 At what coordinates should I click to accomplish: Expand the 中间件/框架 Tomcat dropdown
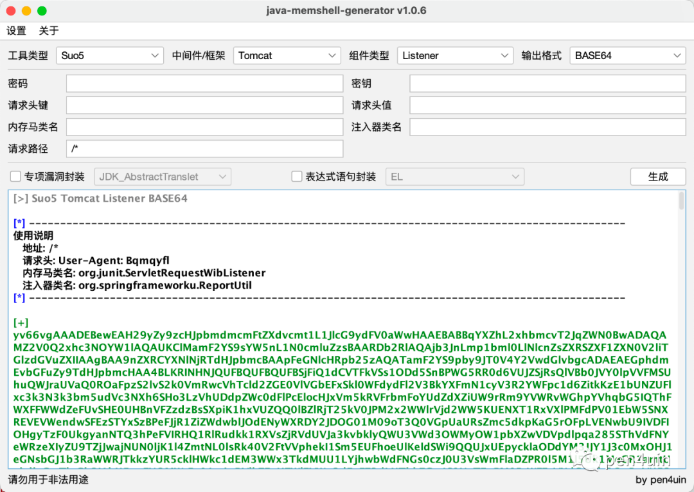287,56
